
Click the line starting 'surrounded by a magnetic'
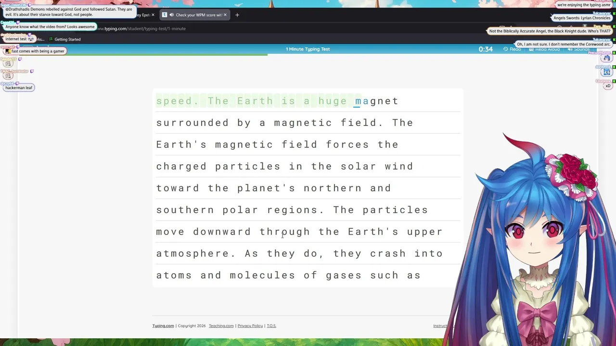coord(285,123)
